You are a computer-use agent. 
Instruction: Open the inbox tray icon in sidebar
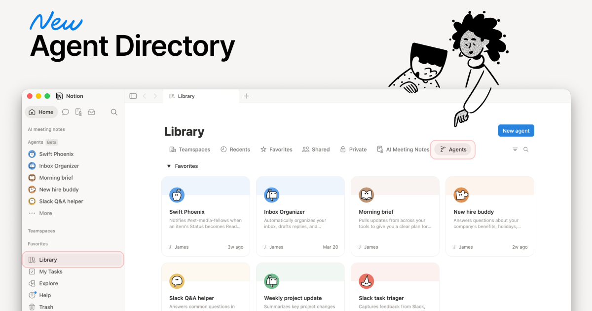point(91,112)
